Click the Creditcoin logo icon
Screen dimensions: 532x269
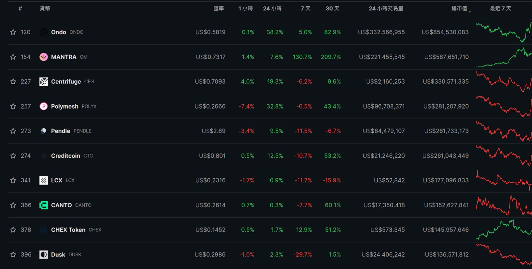pyautogui.click(x=44, y=155)
